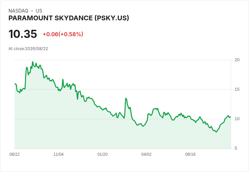
Task: Click the sharp spike between 01/20 and 04/02
Action: click(126, 99)
